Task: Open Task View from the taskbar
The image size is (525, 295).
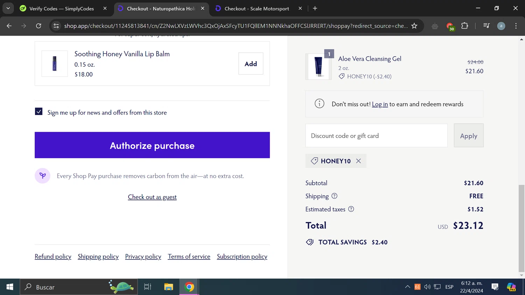Action: (x=148, y=287)
